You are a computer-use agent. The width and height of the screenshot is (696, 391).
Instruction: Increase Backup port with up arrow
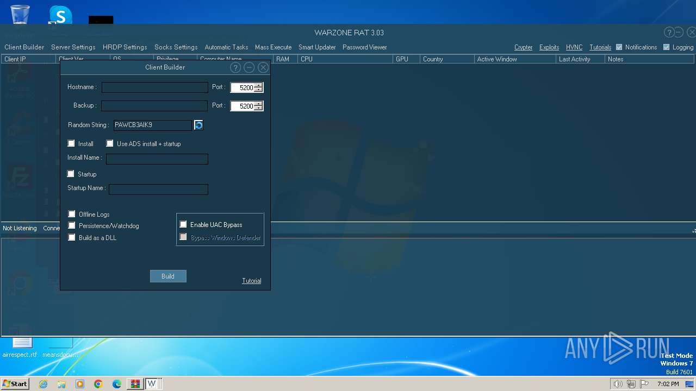258,104
